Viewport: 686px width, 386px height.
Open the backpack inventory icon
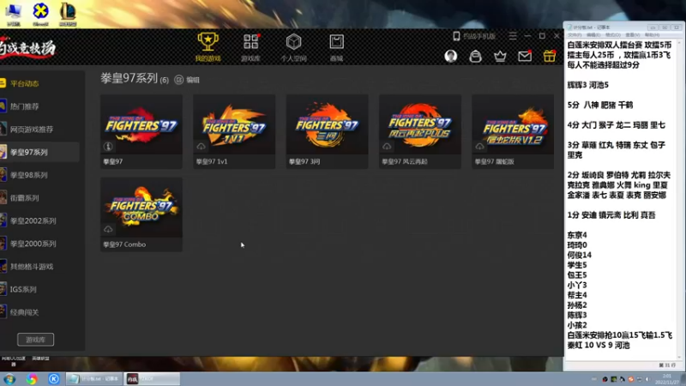[x=476, y=56]
